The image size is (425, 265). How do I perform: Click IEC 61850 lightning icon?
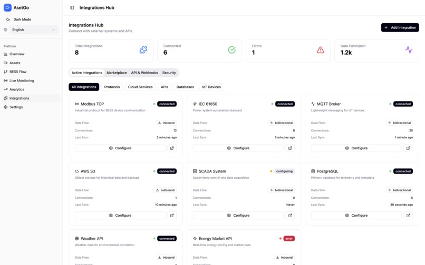(195, 104)
